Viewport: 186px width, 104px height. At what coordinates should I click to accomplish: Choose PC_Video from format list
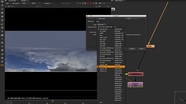(x=111, y=31)
